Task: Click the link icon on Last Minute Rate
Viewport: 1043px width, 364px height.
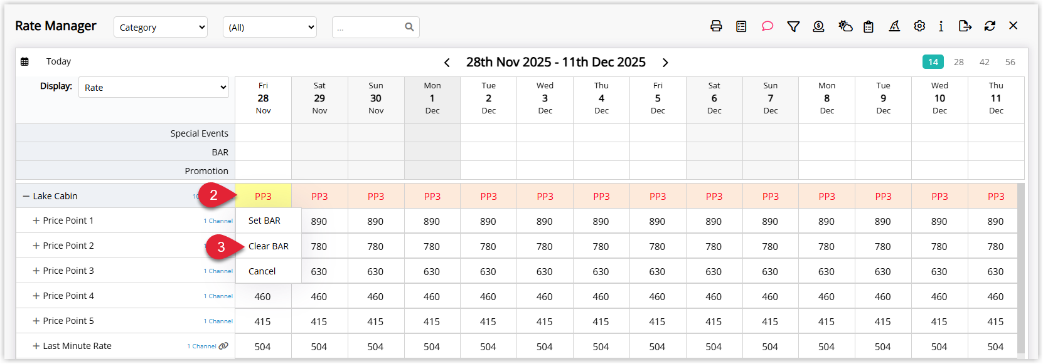Action: (223, 346)
